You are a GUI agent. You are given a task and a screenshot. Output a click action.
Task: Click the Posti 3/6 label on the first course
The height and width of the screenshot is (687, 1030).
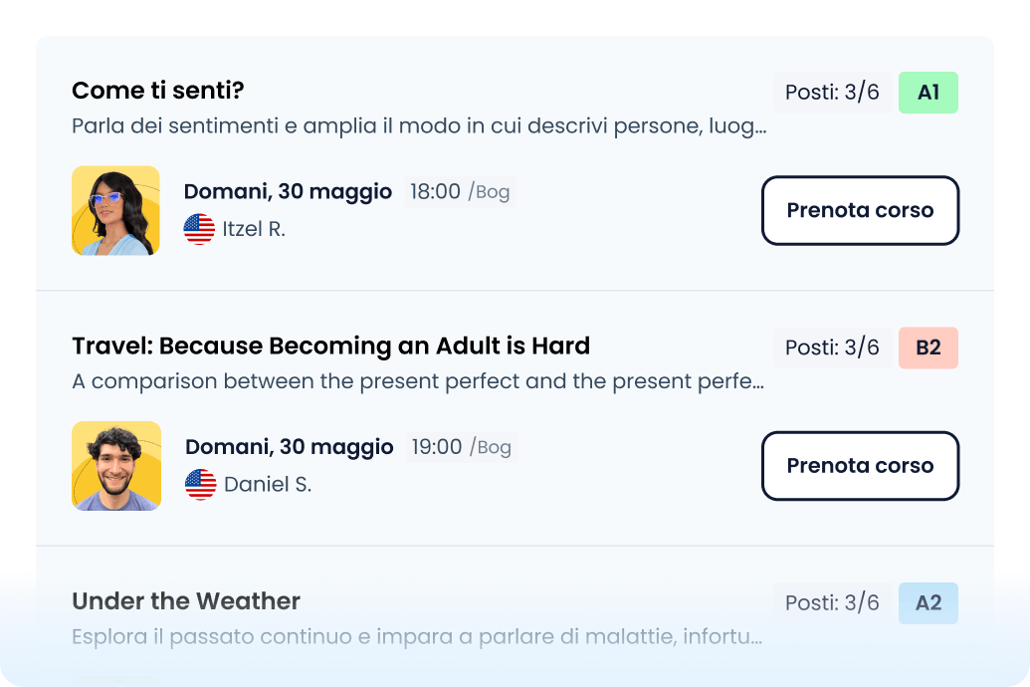pos(832,93)
